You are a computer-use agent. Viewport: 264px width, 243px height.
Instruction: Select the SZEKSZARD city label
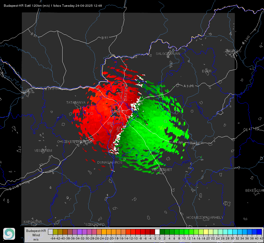pyautogui.click(x=95, y=224)
